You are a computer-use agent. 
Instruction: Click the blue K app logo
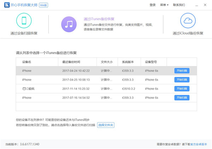tap(7, 5)
